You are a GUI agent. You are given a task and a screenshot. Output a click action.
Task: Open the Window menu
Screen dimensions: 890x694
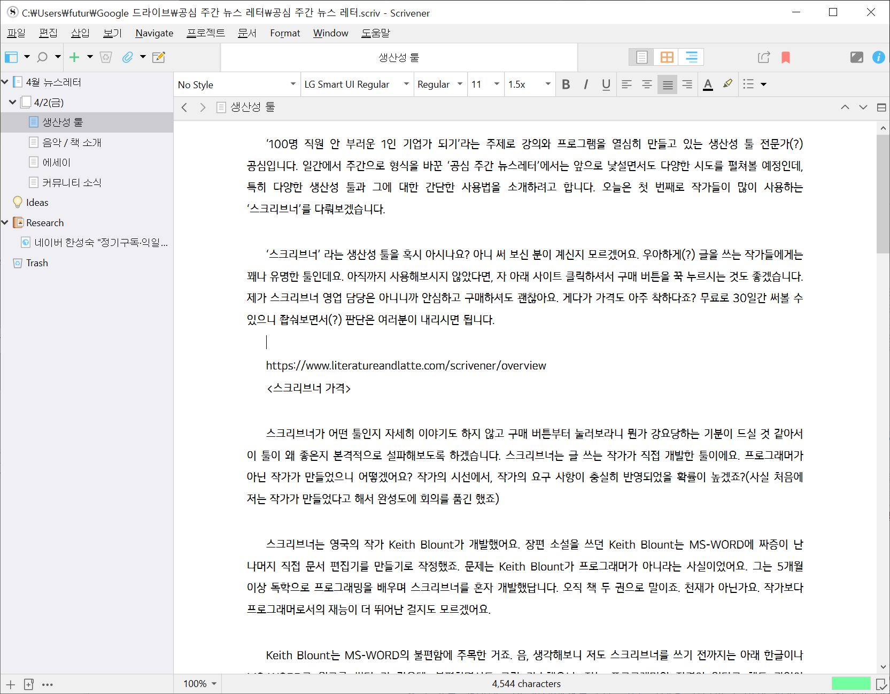[x=330, y=33]
